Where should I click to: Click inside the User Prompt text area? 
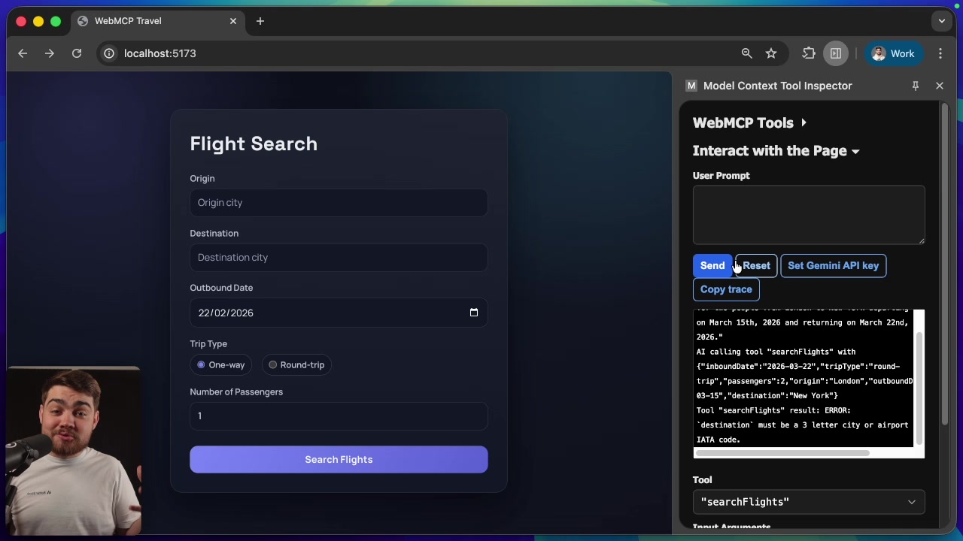[x=809, y=215]
